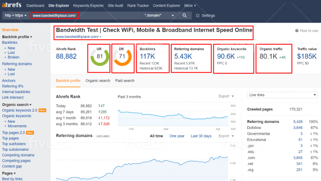Click Referring domains count 5.43K
The image size is (321, 181).
(x=183, y=56)
